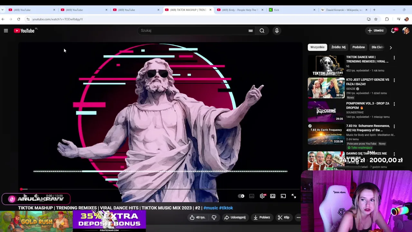The width and height of the screenshot is (412, 232).
Task: Start voice search with the microphone
Action: (277, 31)
